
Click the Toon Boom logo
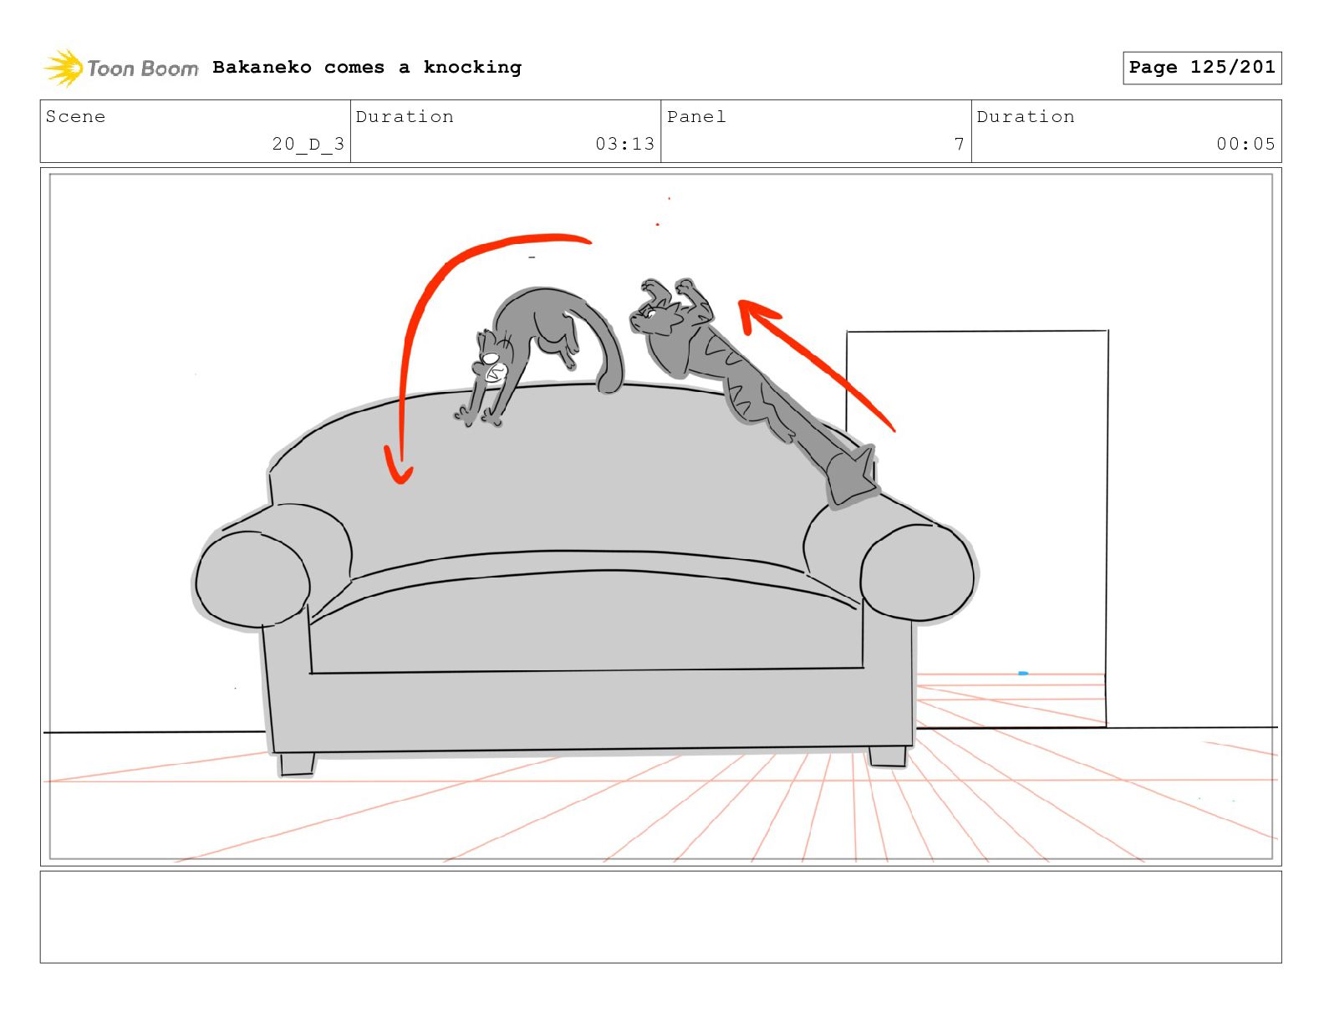point(121,68)
